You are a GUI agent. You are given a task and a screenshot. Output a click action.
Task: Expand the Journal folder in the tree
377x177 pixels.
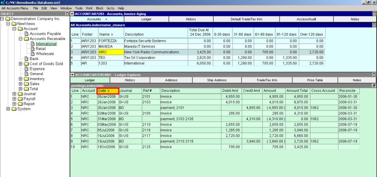[15, 94]
